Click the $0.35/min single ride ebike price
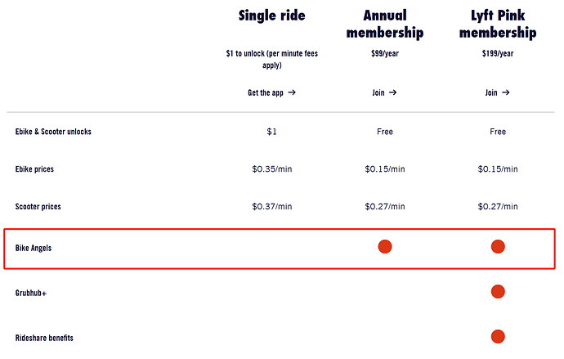Screen dimensions: 564x359 [271, 169]
